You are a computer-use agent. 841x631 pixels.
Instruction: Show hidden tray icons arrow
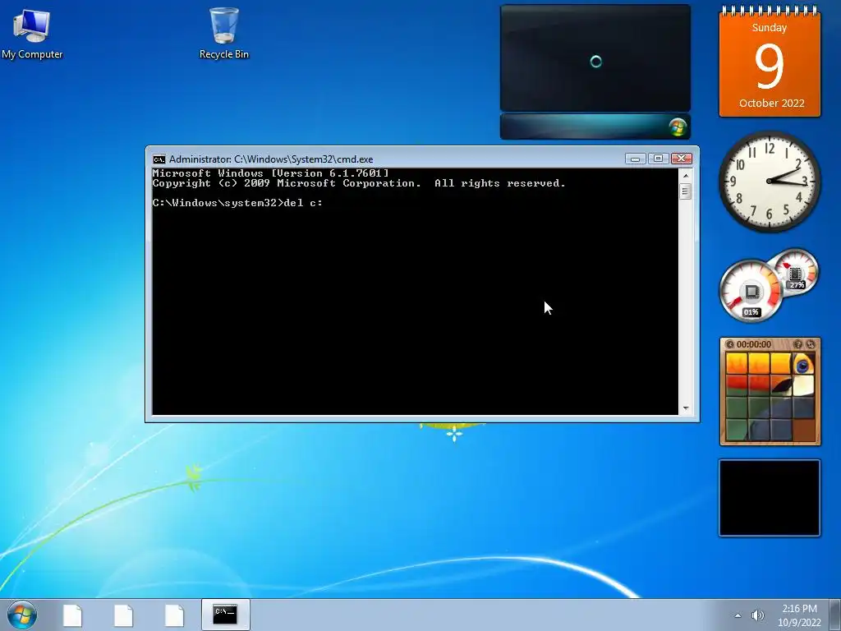pos(738,615)
